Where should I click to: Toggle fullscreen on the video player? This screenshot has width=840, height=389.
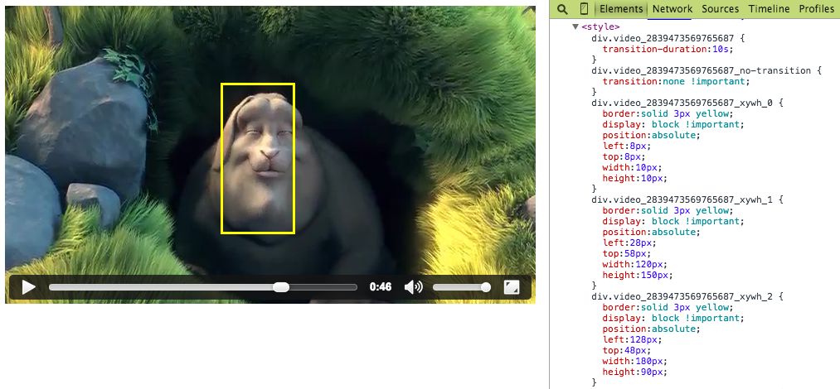click(512, 287)
